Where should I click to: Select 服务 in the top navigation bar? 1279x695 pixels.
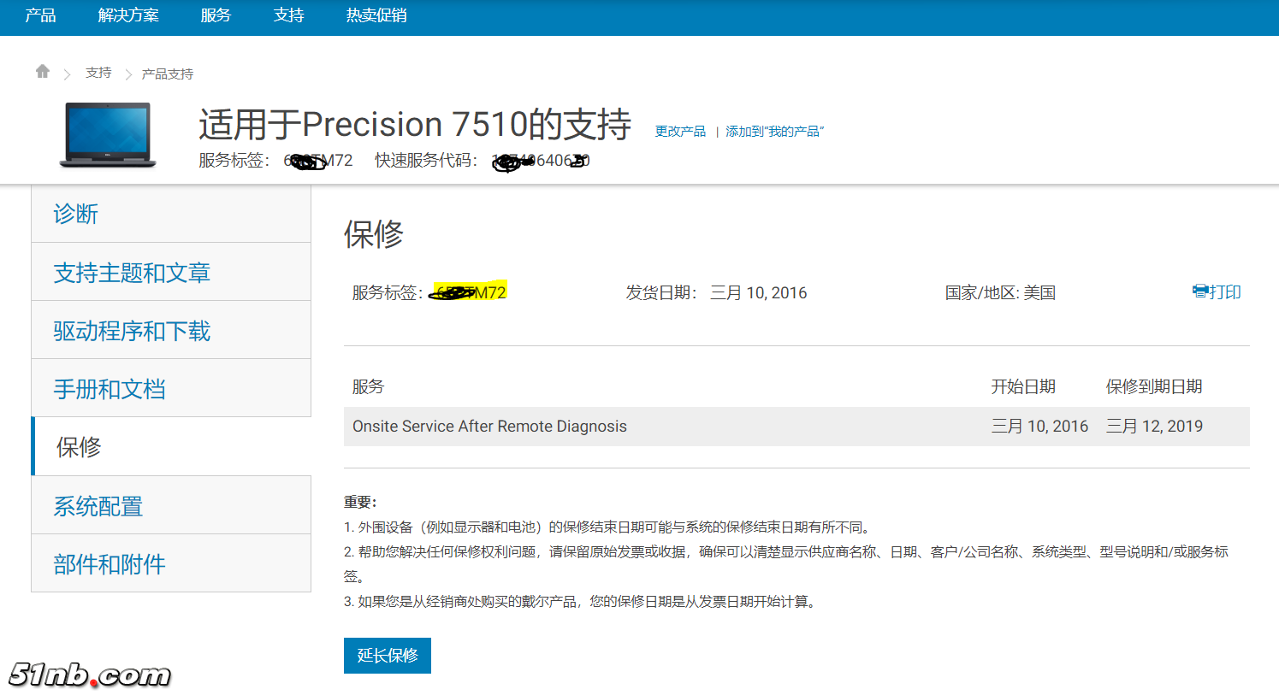click(x=216, y=15)
